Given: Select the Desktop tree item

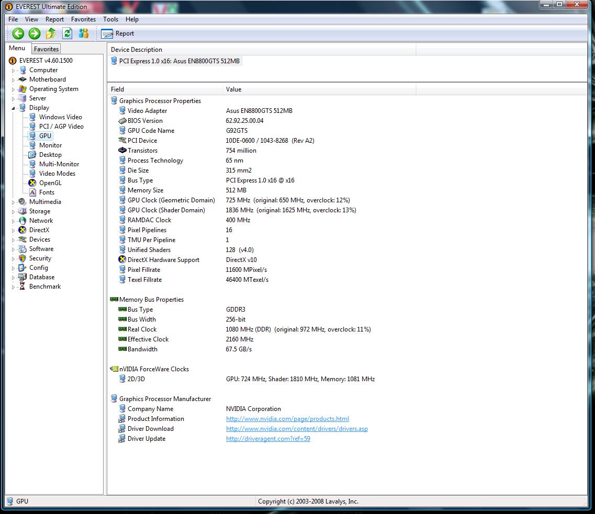Looking at the screenshot, I should coord(50,155).
